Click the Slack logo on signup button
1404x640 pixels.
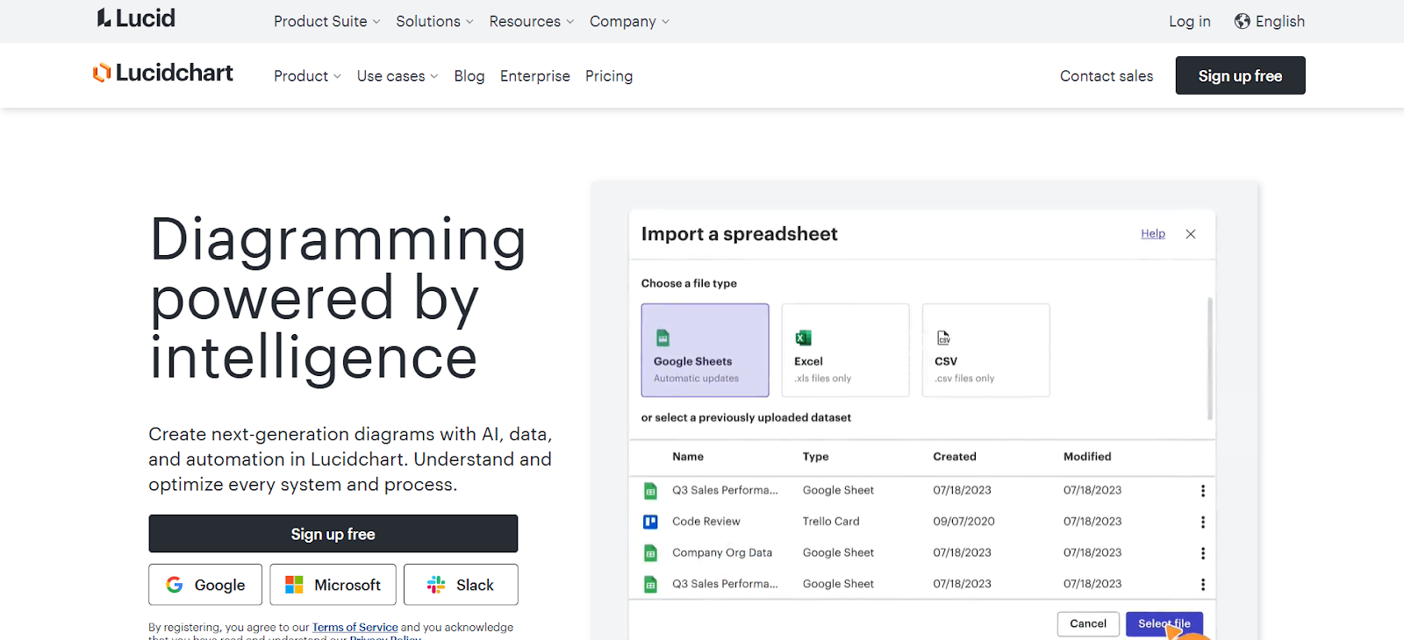[x=436, y=585]
